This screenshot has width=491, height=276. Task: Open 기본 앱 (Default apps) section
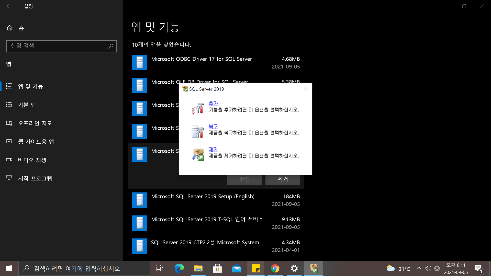click(x=27, y=105)
